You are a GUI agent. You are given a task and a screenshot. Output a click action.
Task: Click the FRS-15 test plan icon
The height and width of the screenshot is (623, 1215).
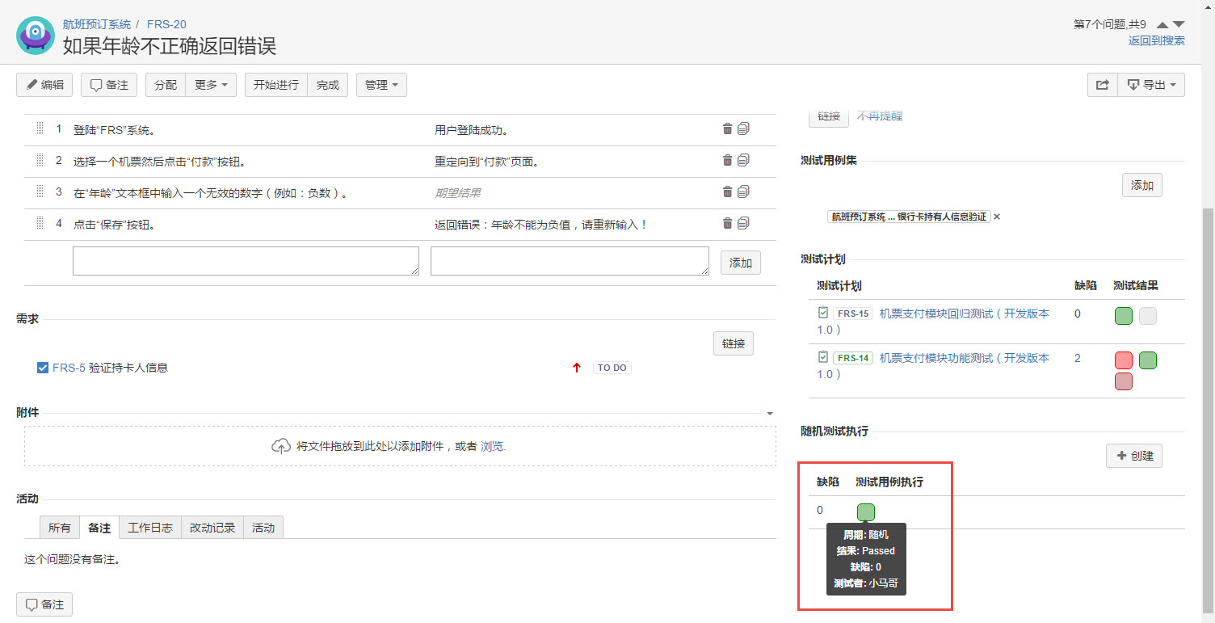pos(822,313)
